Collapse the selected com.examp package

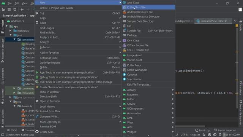click(x=14, y=40)
